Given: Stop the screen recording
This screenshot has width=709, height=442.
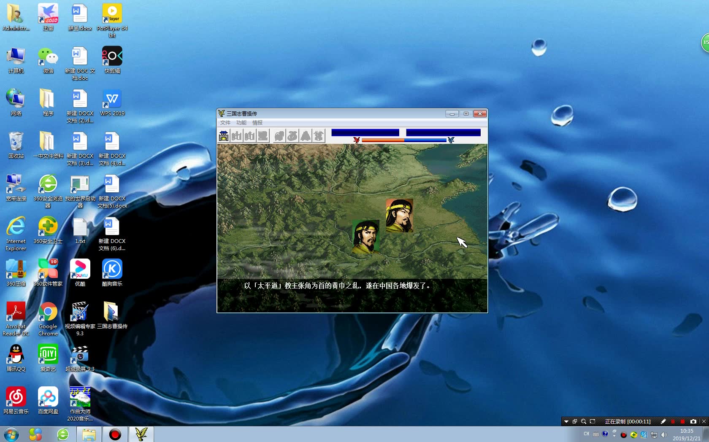Looking at the screenshot, I should tap(682, 421).
